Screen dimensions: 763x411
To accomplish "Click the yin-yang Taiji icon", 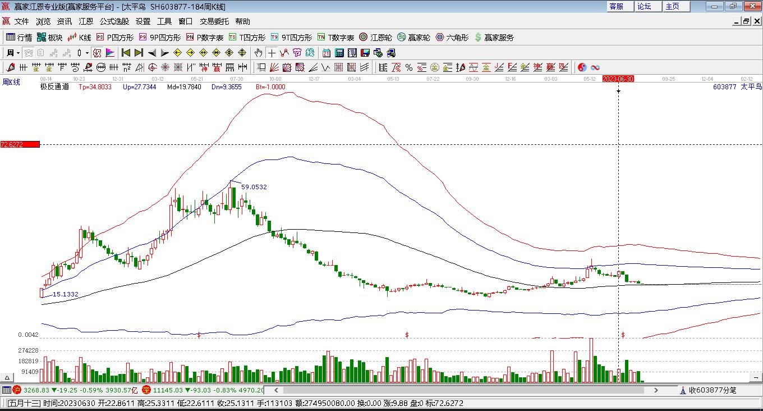I will 582,67.
